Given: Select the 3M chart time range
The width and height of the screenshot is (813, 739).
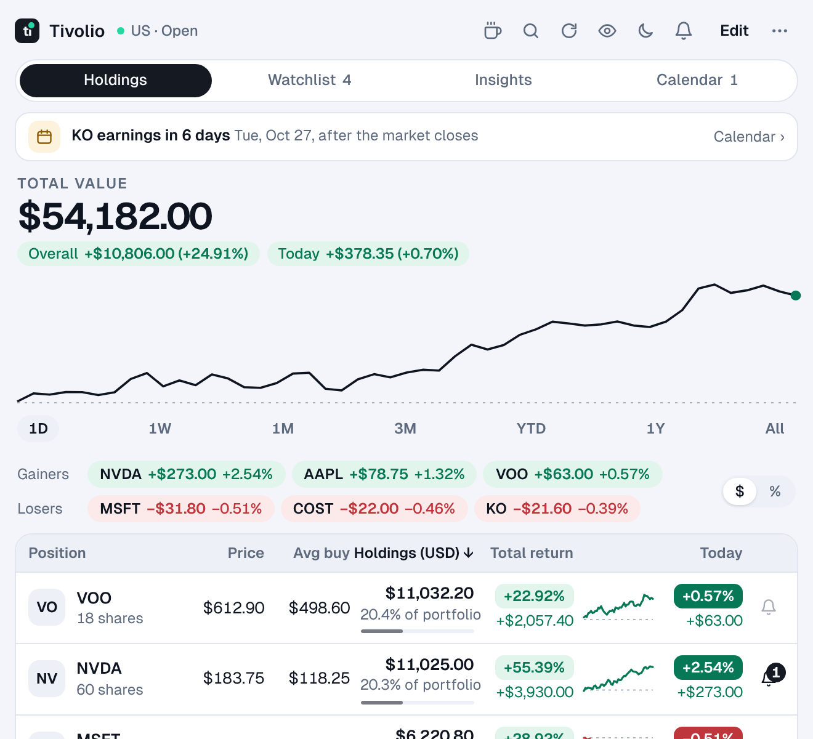Looking at the screenshot, I should point(405,429).
